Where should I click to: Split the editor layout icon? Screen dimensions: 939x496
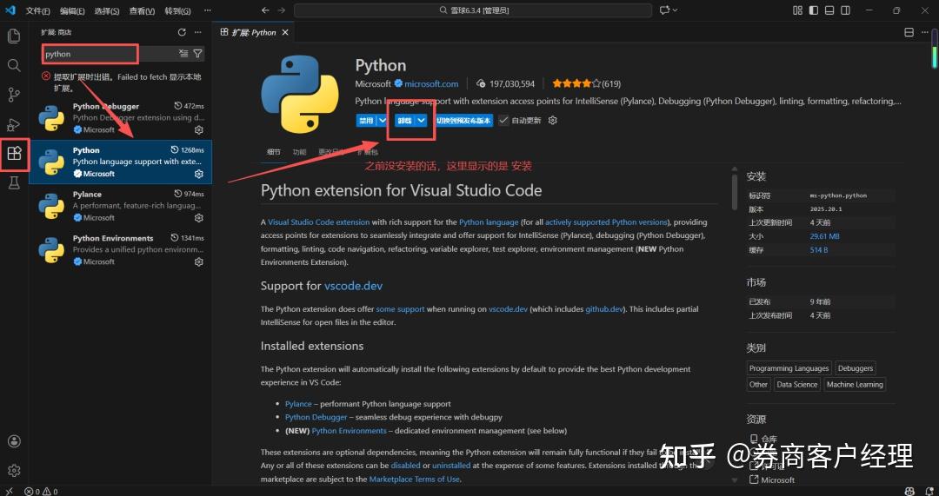click(909, 32)
